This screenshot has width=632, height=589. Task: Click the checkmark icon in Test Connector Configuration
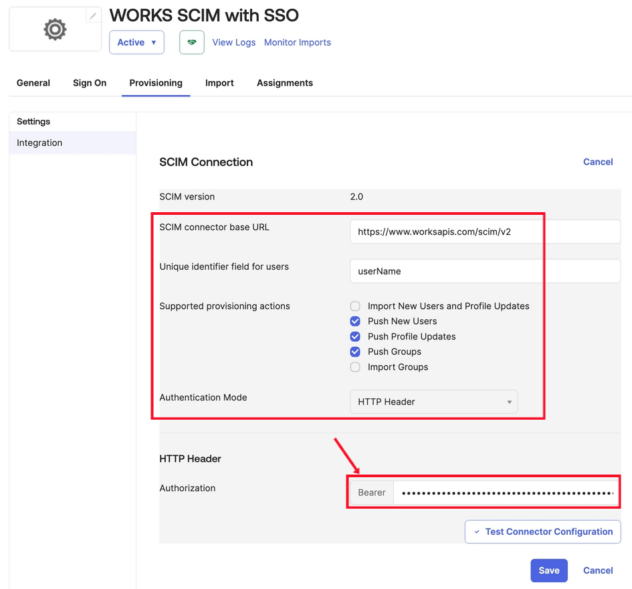(477, 531)
